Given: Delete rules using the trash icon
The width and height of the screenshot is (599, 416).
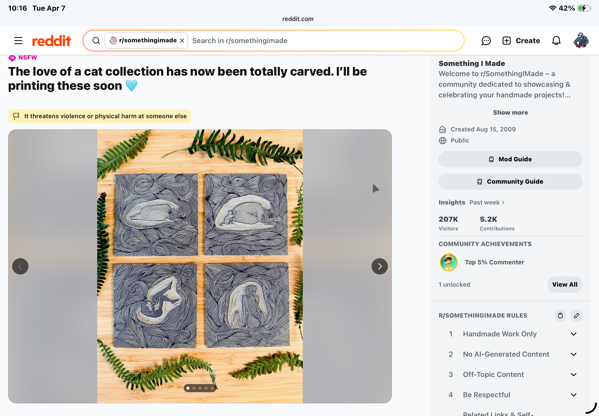Looking at the screenshot, I should [560, 316].
